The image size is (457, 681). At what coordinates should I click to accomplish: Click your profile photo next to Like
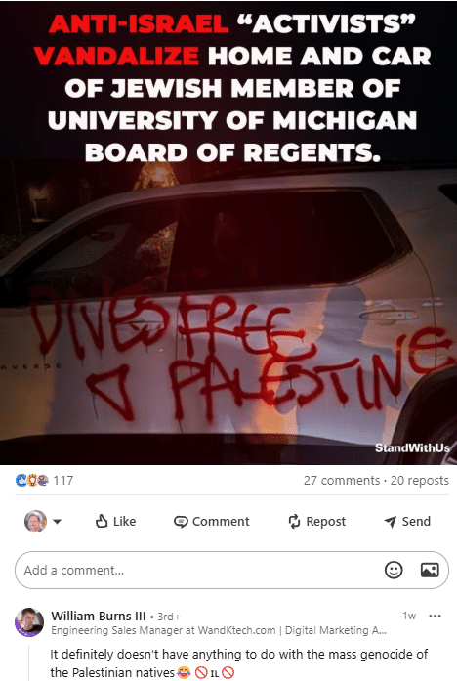tap(35, 521)
